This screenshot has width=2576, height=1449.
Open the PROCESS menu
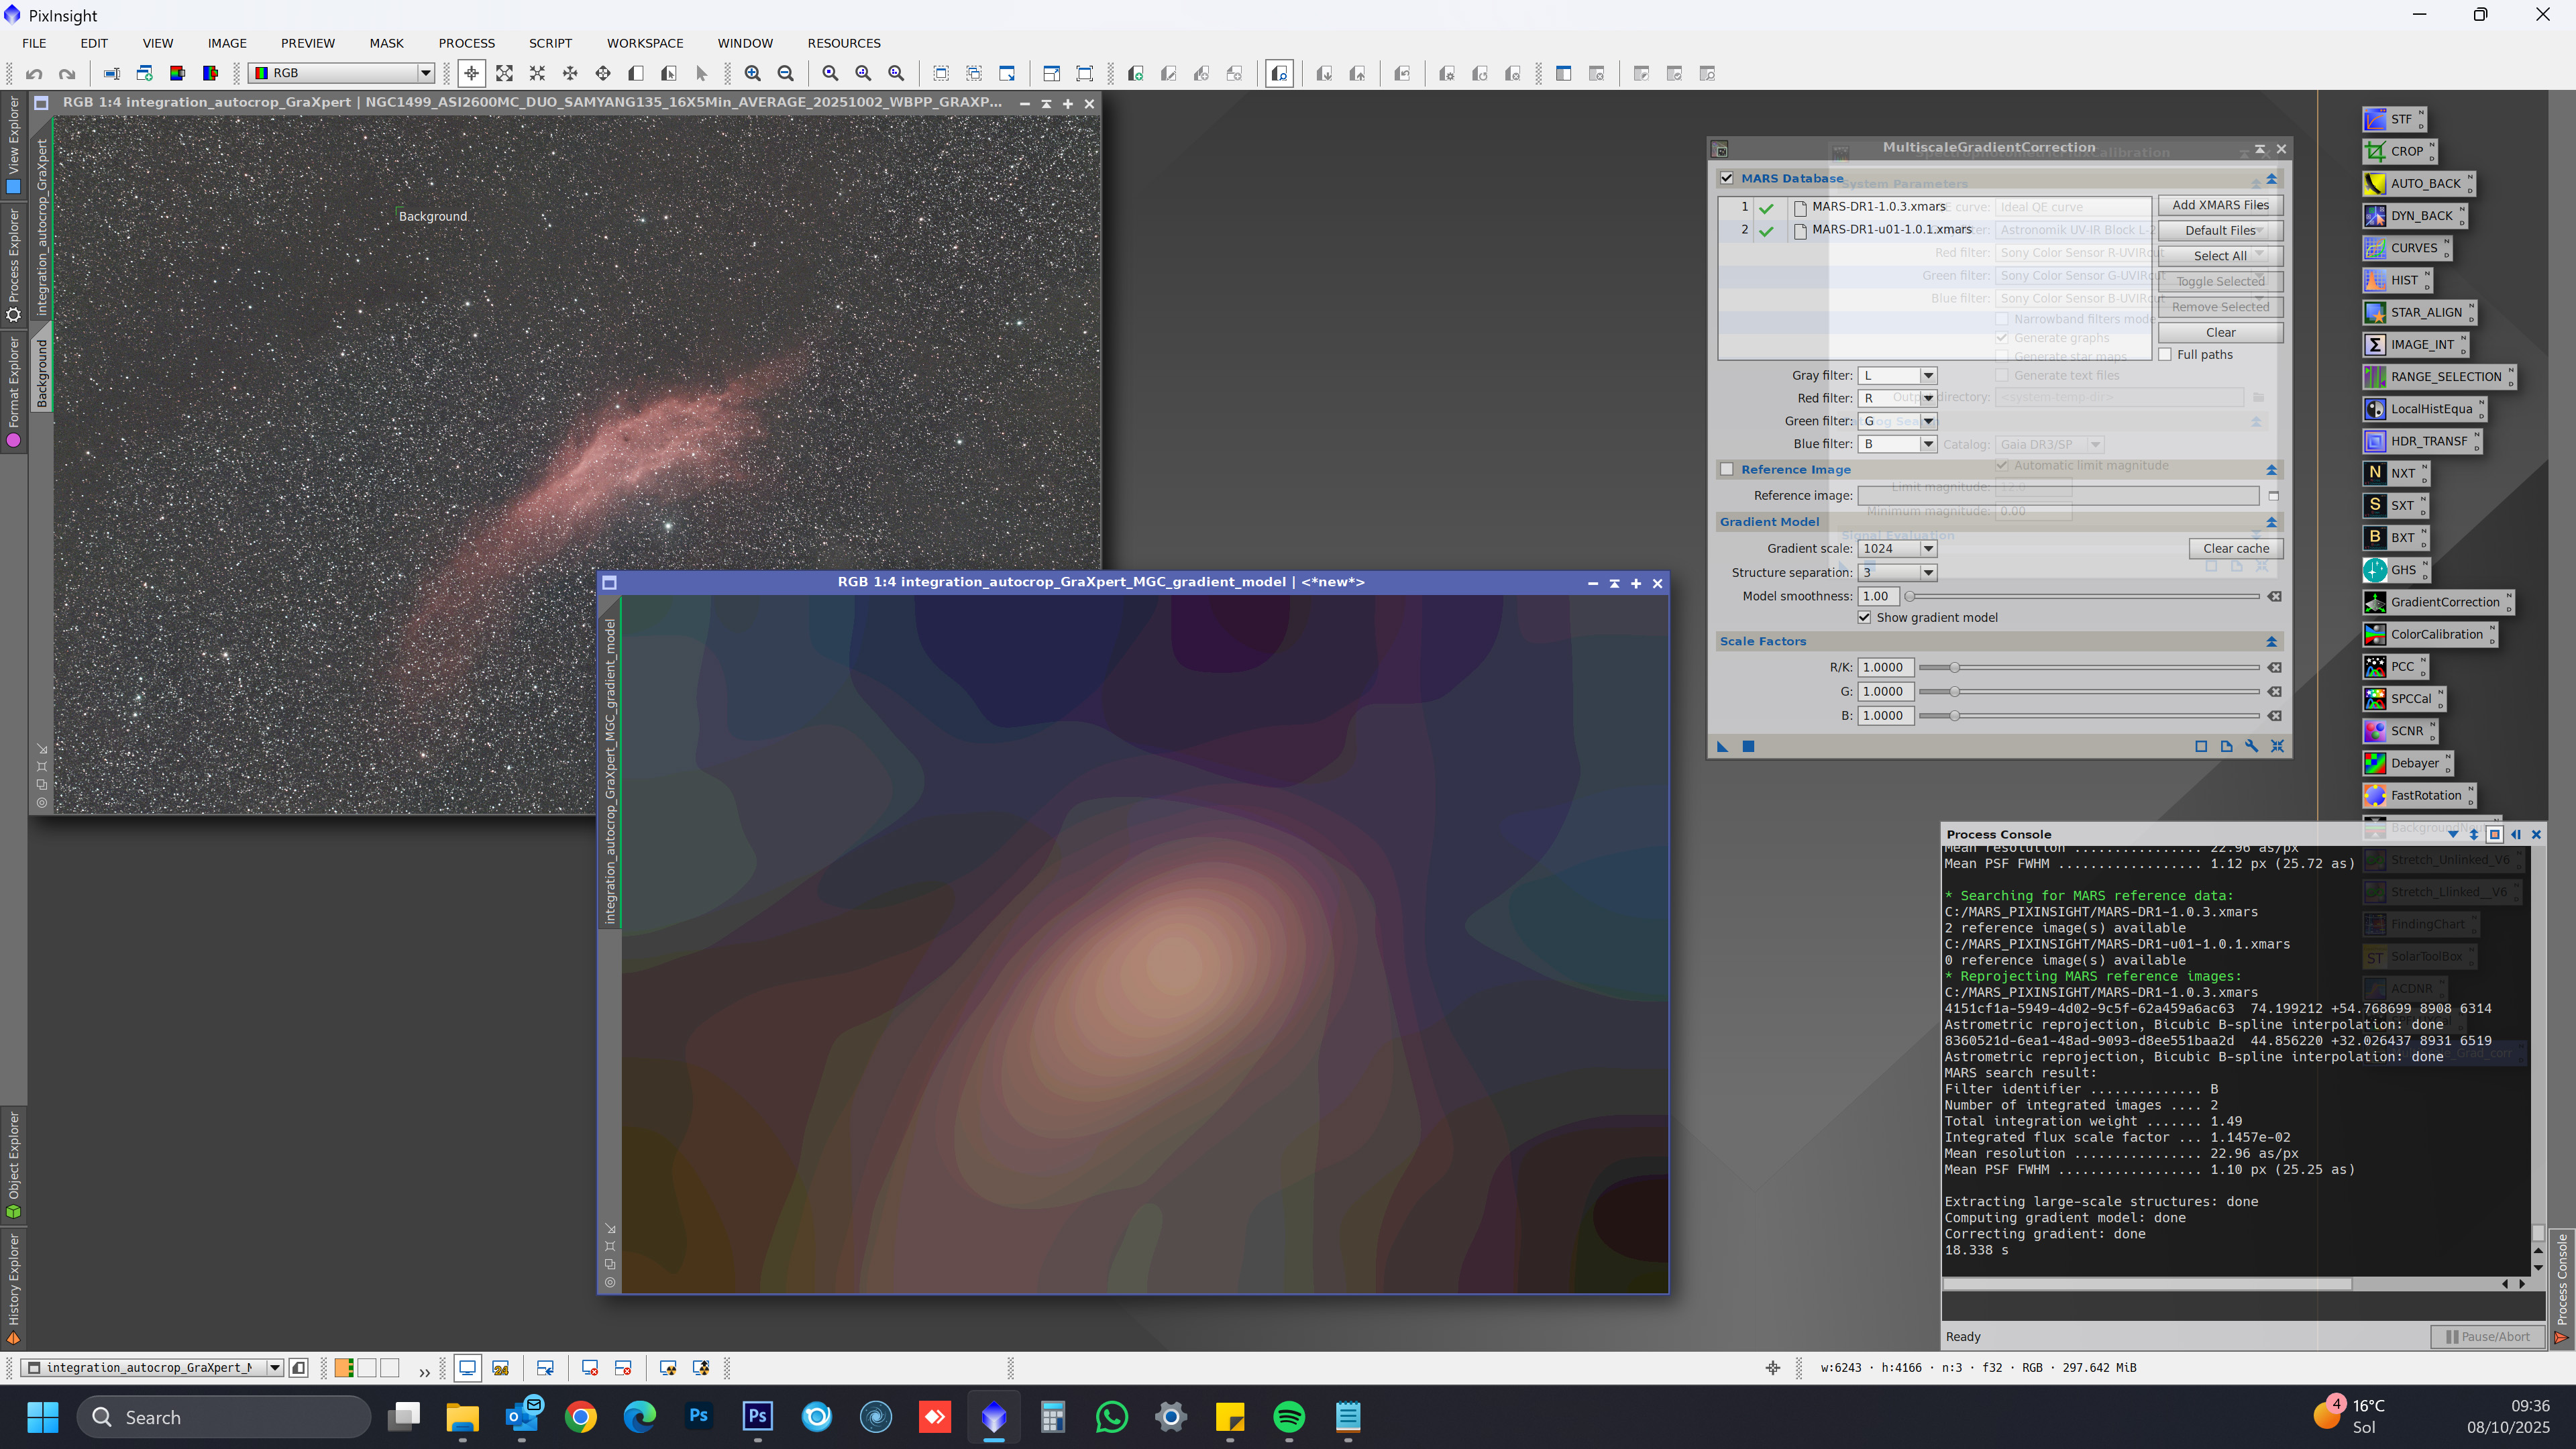tap(466, 43)
